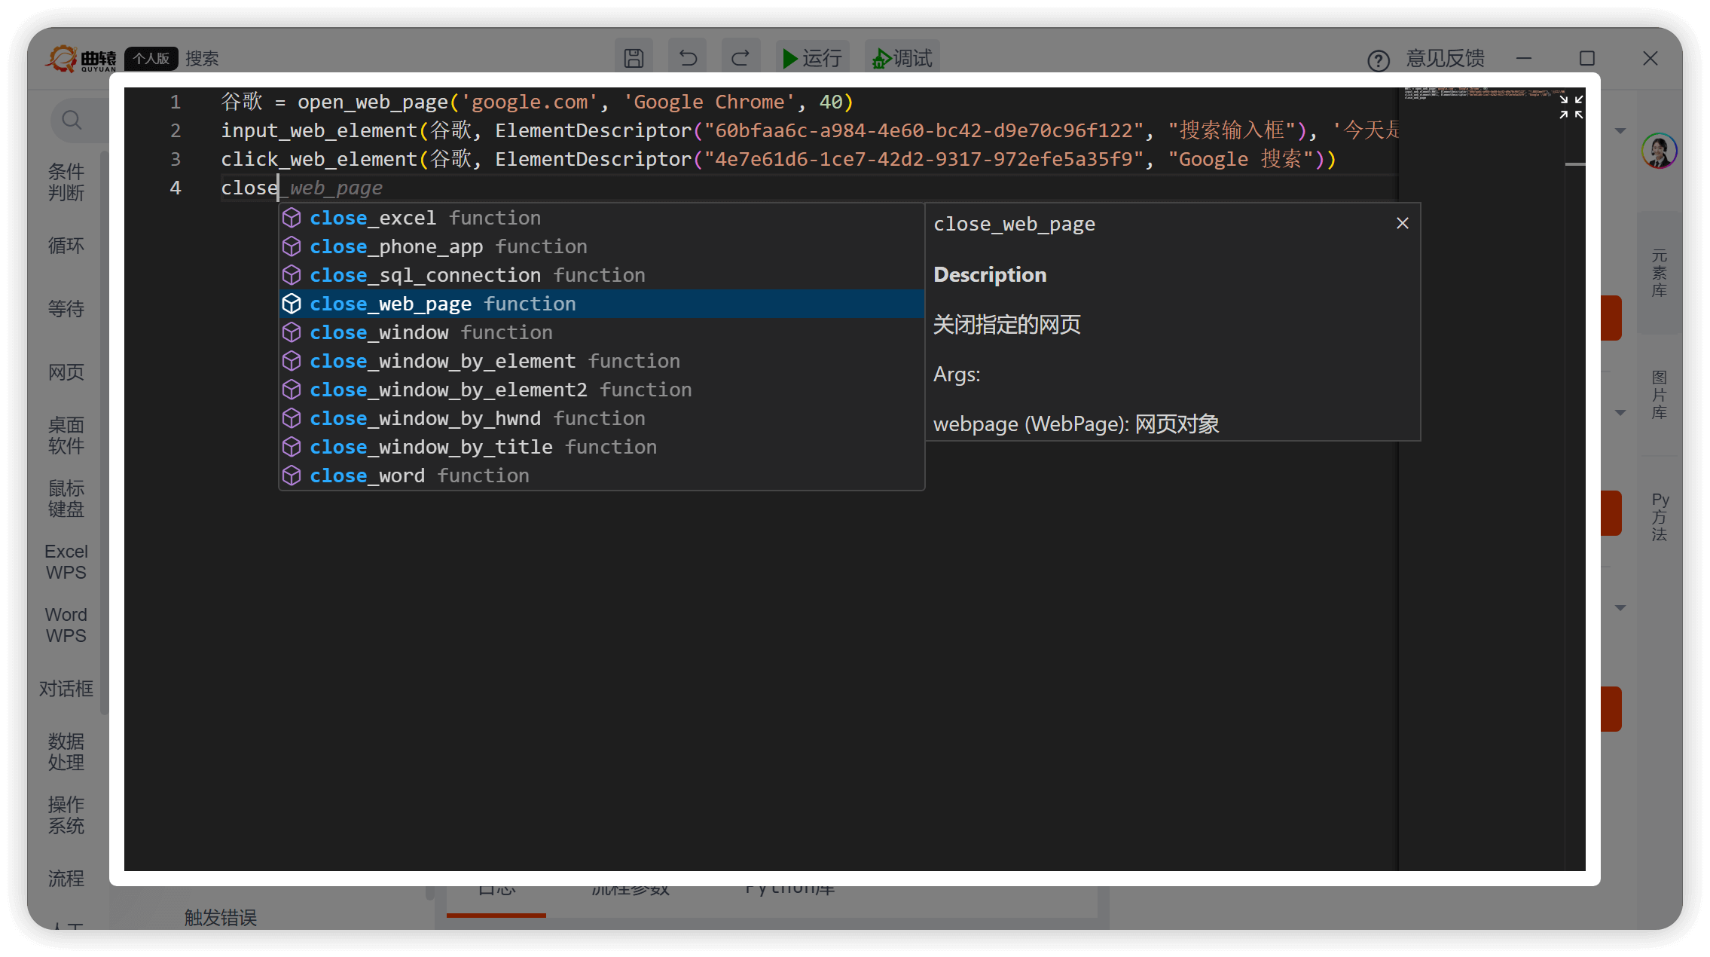
Task: Open the user avatar profile
Action: (x=1658, y=151)
